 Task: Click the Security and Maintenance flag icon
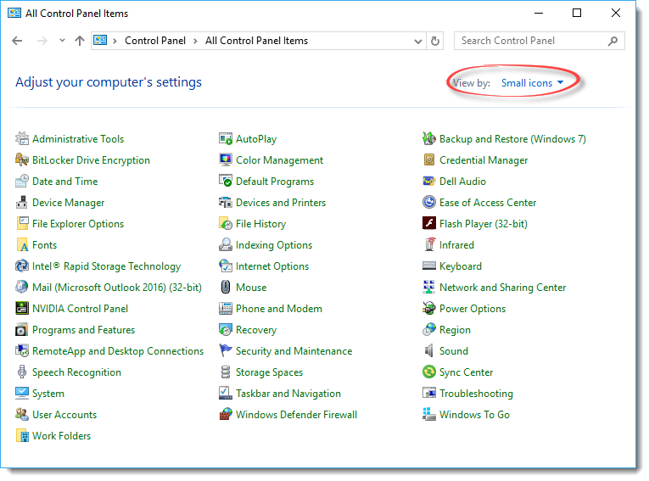(x=226, y=350)
